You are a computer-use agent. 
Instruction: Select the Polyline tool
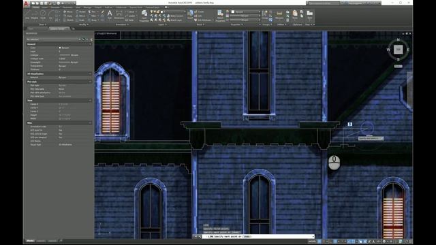[35, 14]
